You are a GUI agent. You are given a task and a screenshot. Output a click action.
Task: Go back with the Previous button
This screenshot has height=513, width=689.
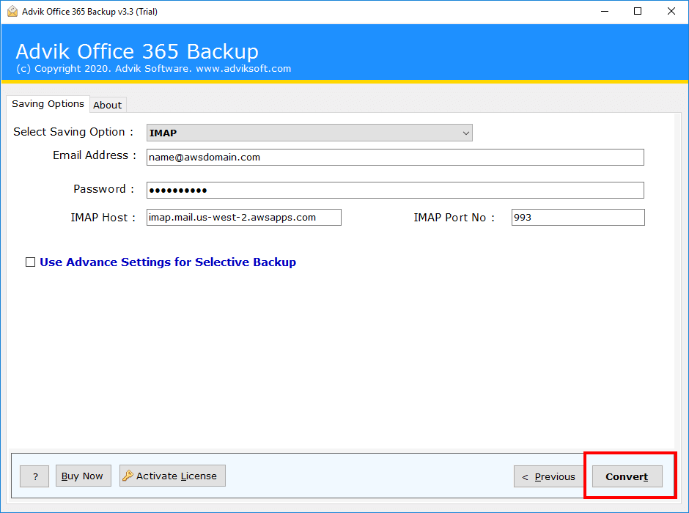point(549,476)
